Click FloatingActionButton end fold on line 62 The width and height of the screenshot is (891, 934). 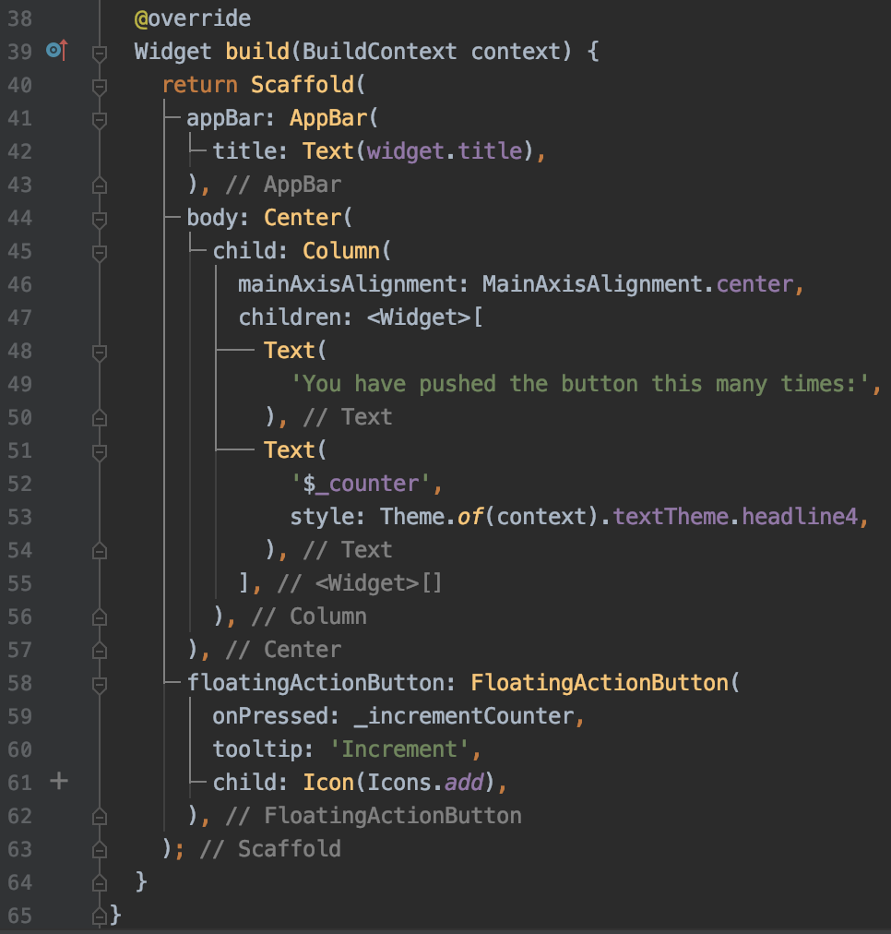[x=100, y=817]
